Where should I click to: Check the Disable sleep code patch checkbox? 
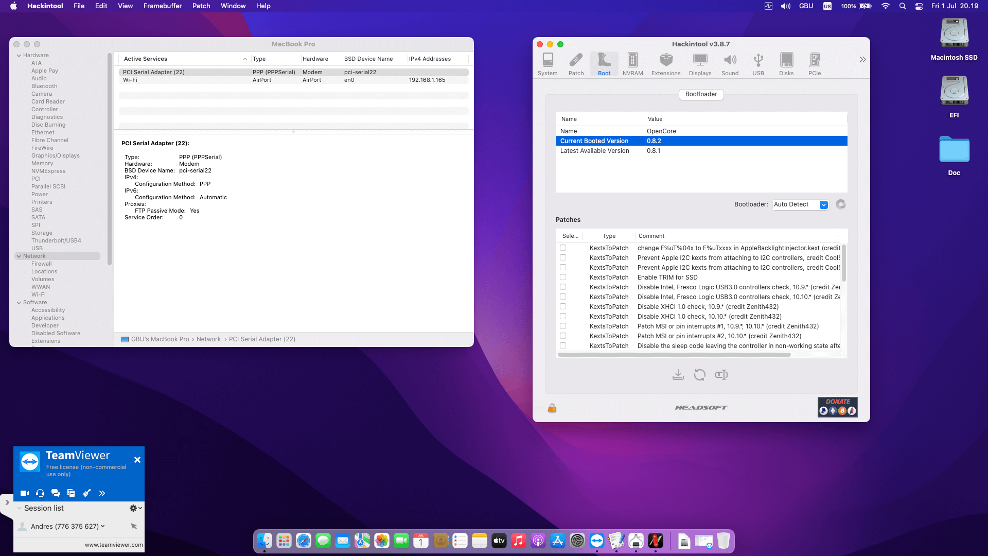pyautogui.click(x=563, y=346)
